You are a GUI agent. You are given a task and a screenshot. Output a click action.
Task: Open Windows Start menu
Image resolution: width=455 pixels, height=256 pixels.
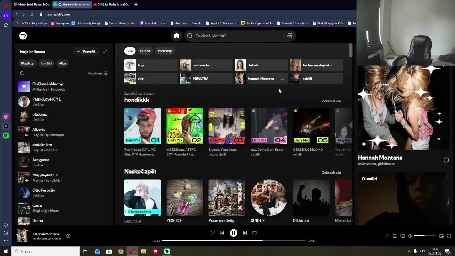6,251
